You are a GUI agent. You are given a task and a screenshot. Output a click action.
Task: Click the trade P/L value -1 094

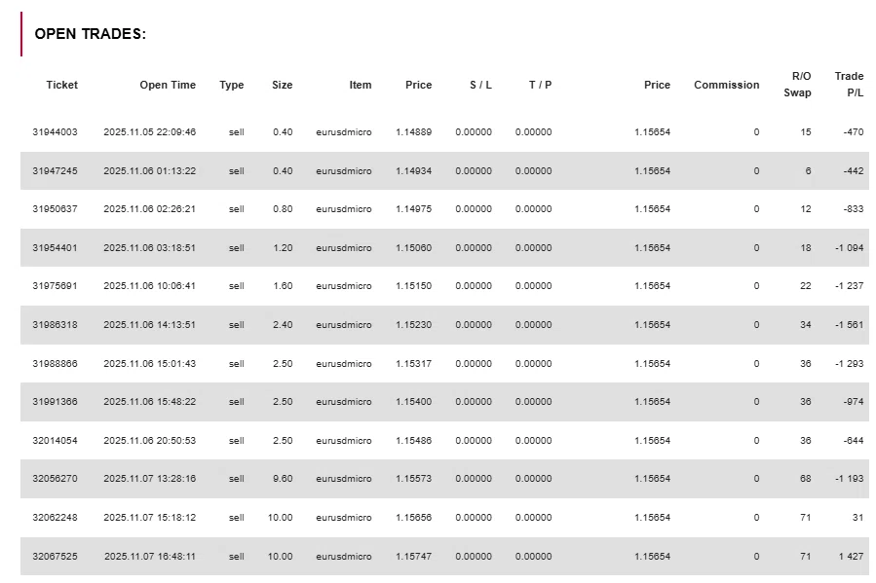[849, 248]
